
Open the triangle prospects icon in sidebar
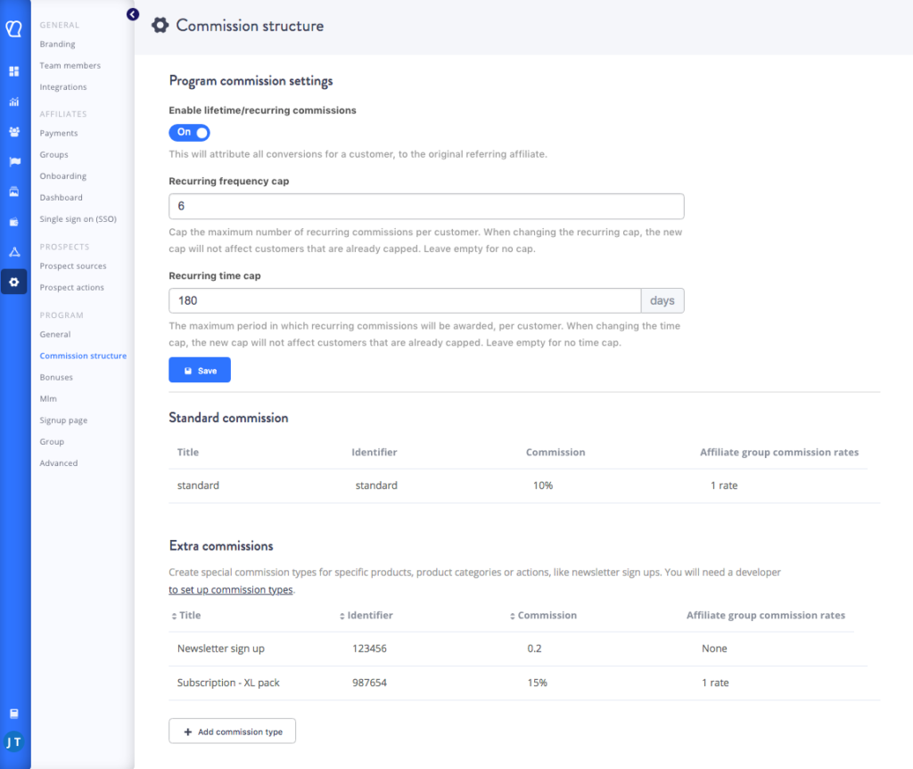pyautogui.click(x=13, y=250)
